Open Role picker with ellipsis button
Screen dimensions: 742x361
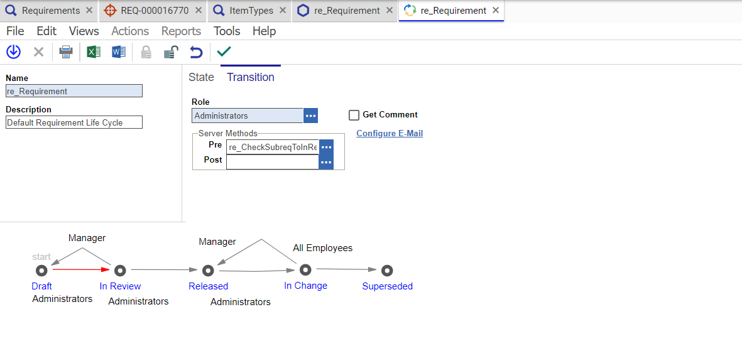(310, 116)
